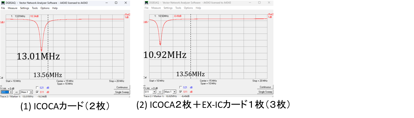Screen dimensions: 414x118
Task: Start Continuous sweep in left window
Action: (122, 88)
